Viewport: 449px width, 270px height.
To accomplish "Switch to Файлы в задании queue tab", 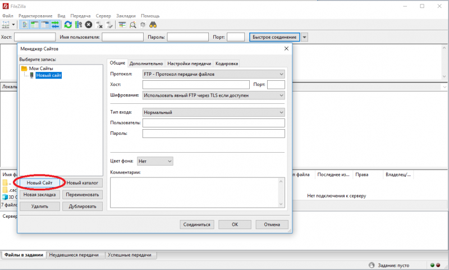I will [x=24, y=255].
